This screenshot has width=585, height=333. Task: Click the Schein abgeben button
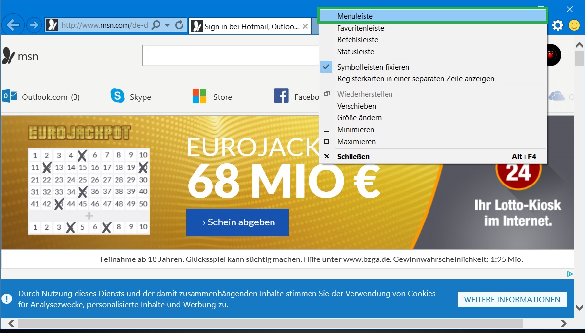tap(237, 222)
